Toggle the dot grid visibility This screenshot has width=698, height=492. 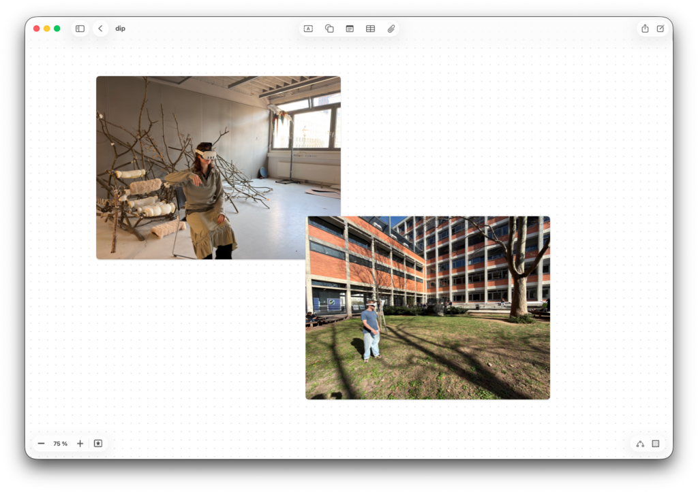pyautogui.click(x=656, y=444)
